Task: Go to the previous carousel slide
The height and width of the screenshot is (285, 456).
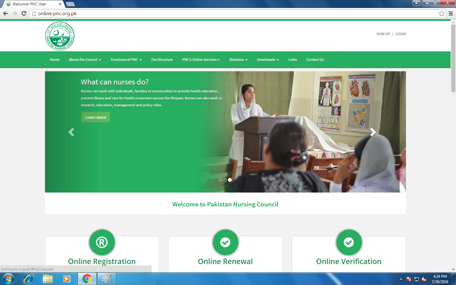Action: tap(71, 132)
